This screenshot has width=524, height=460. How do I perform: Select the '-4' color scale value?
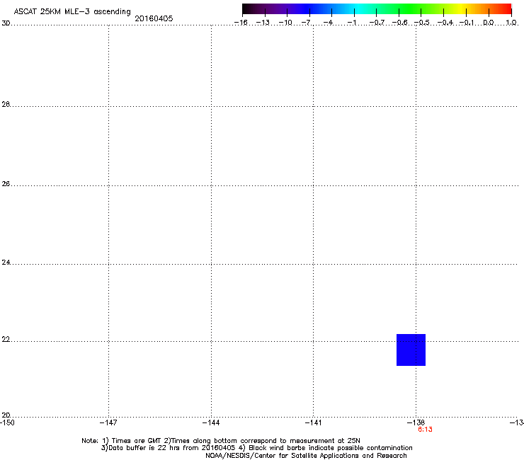pyautogui.click(x=328, y=23)
